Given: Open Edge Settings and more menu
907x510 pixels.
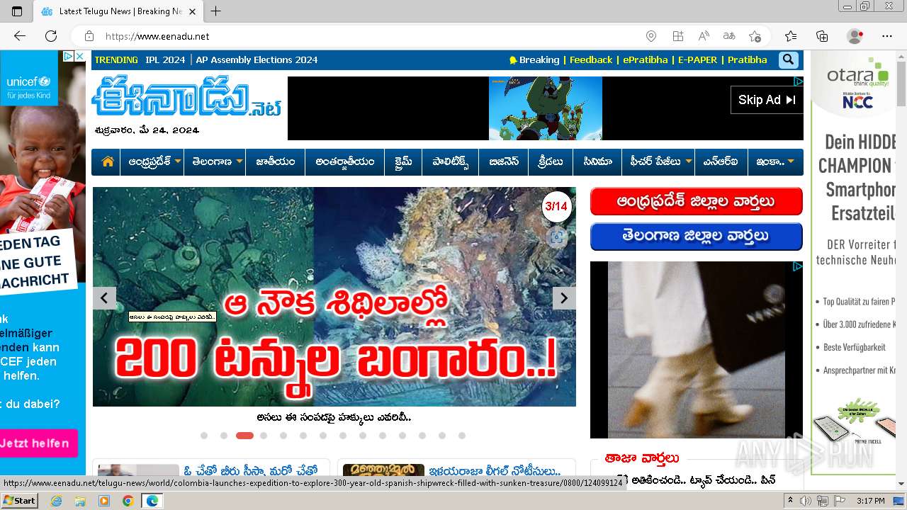Looking at the screenshot, I should [887, 36].
